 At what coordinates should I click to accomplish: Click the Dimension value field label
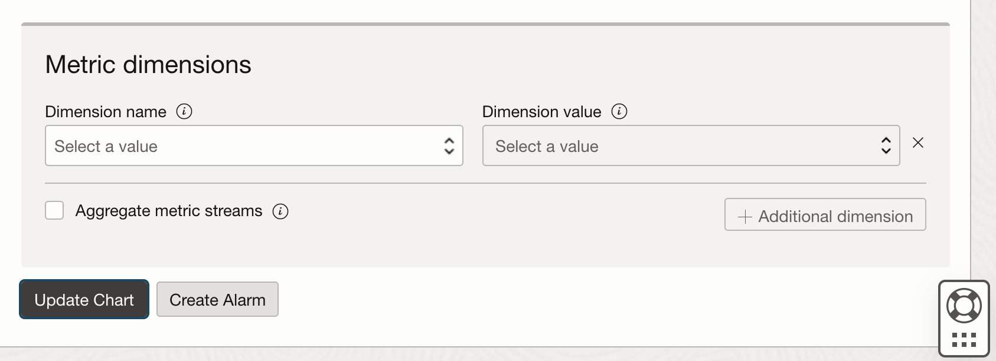pyautogui.click(x=541, y=112)
